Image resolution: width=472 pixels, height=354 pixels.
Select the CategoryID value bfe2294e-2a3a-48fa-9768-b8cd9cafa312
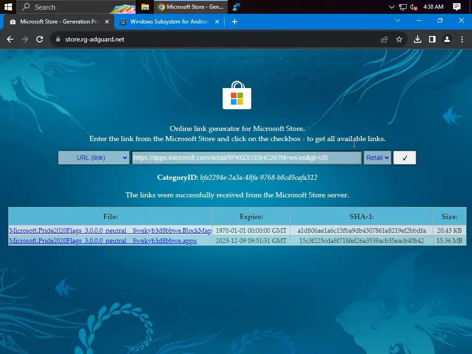pos(259,177)
